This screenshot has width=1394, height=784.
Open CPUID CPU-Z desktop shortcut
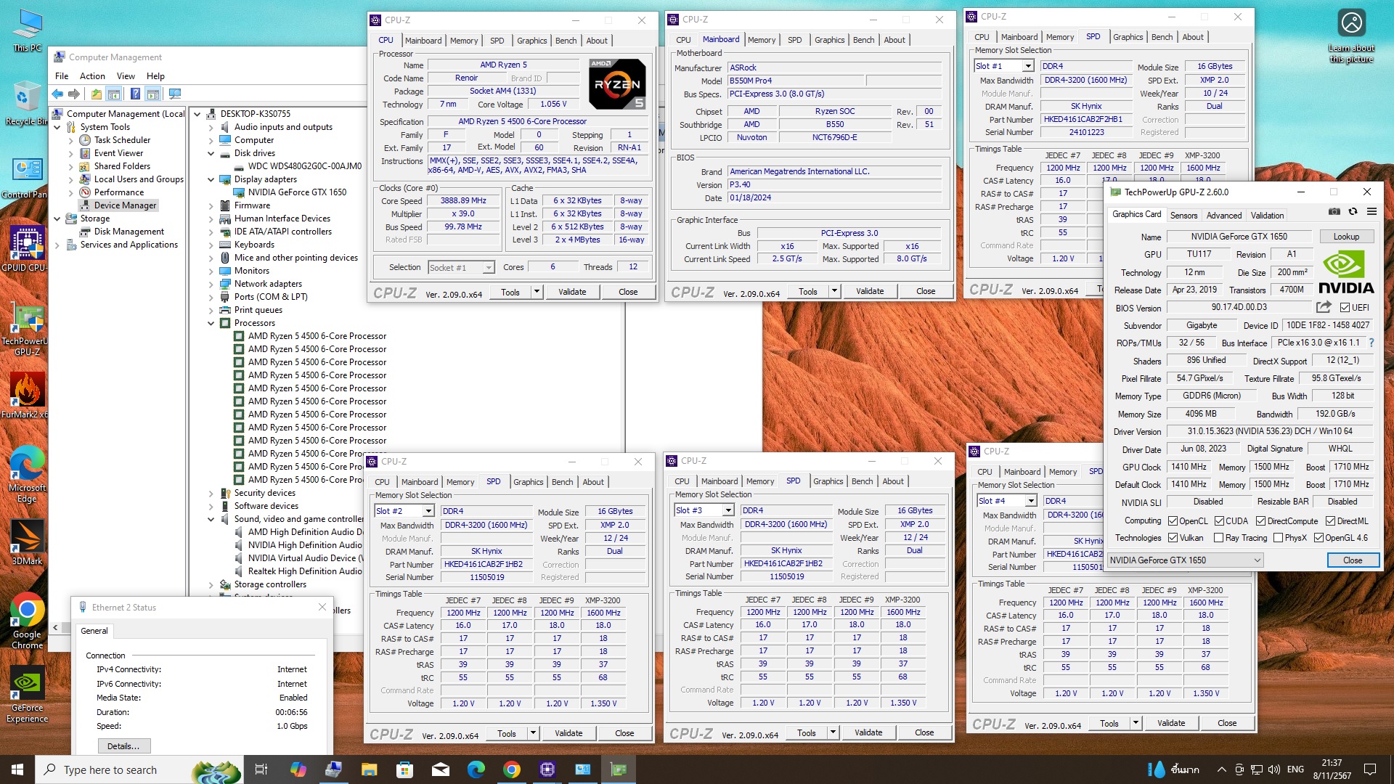(27, 248)
